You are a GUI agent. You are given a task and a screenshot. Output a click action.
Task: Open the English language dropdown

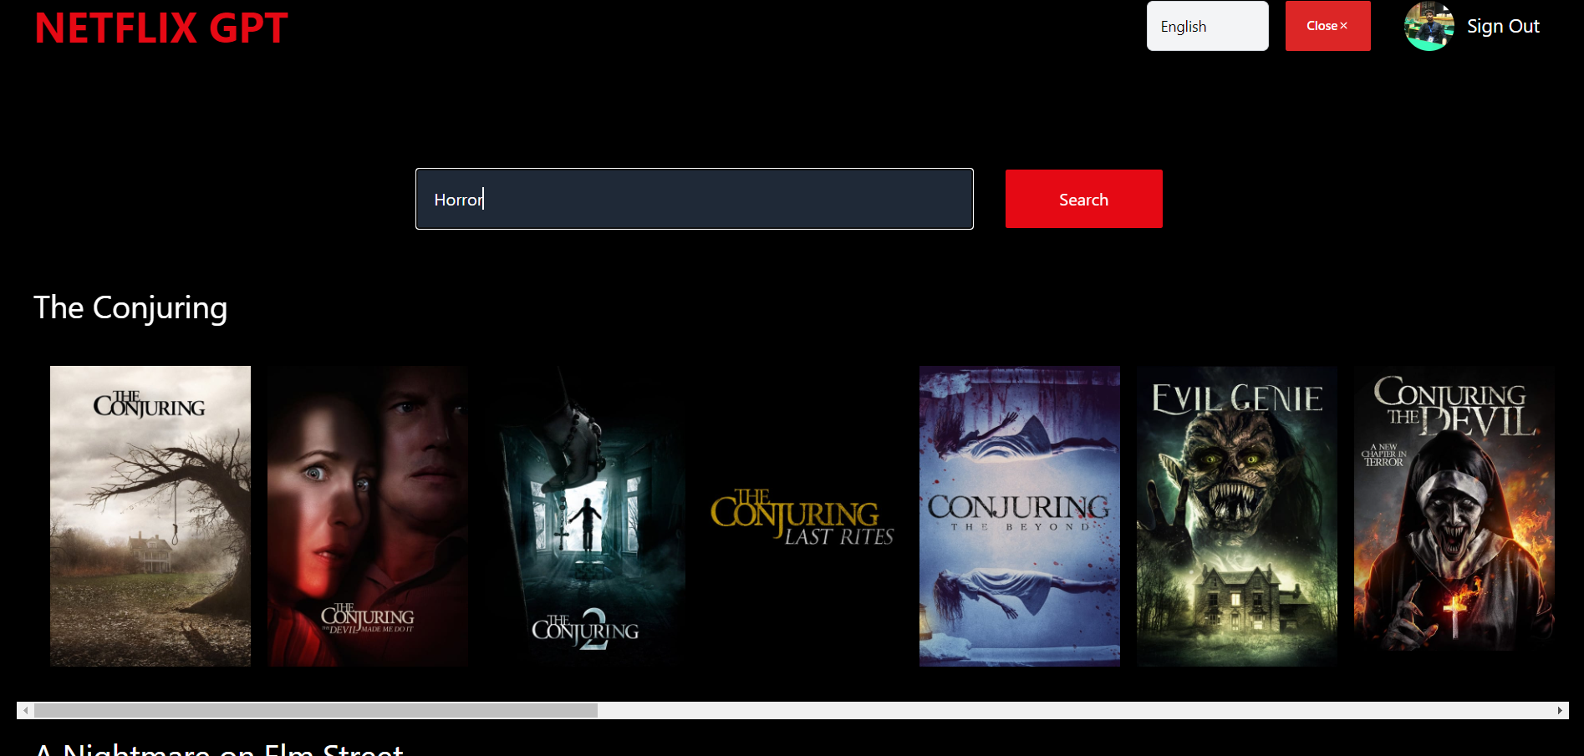(1207, 26)
